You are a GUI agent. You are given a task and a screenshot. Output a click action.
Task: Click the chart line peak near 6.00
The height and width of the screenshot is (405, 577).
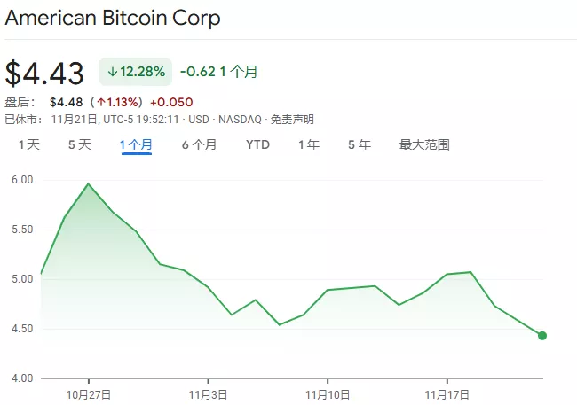[88, 183]
